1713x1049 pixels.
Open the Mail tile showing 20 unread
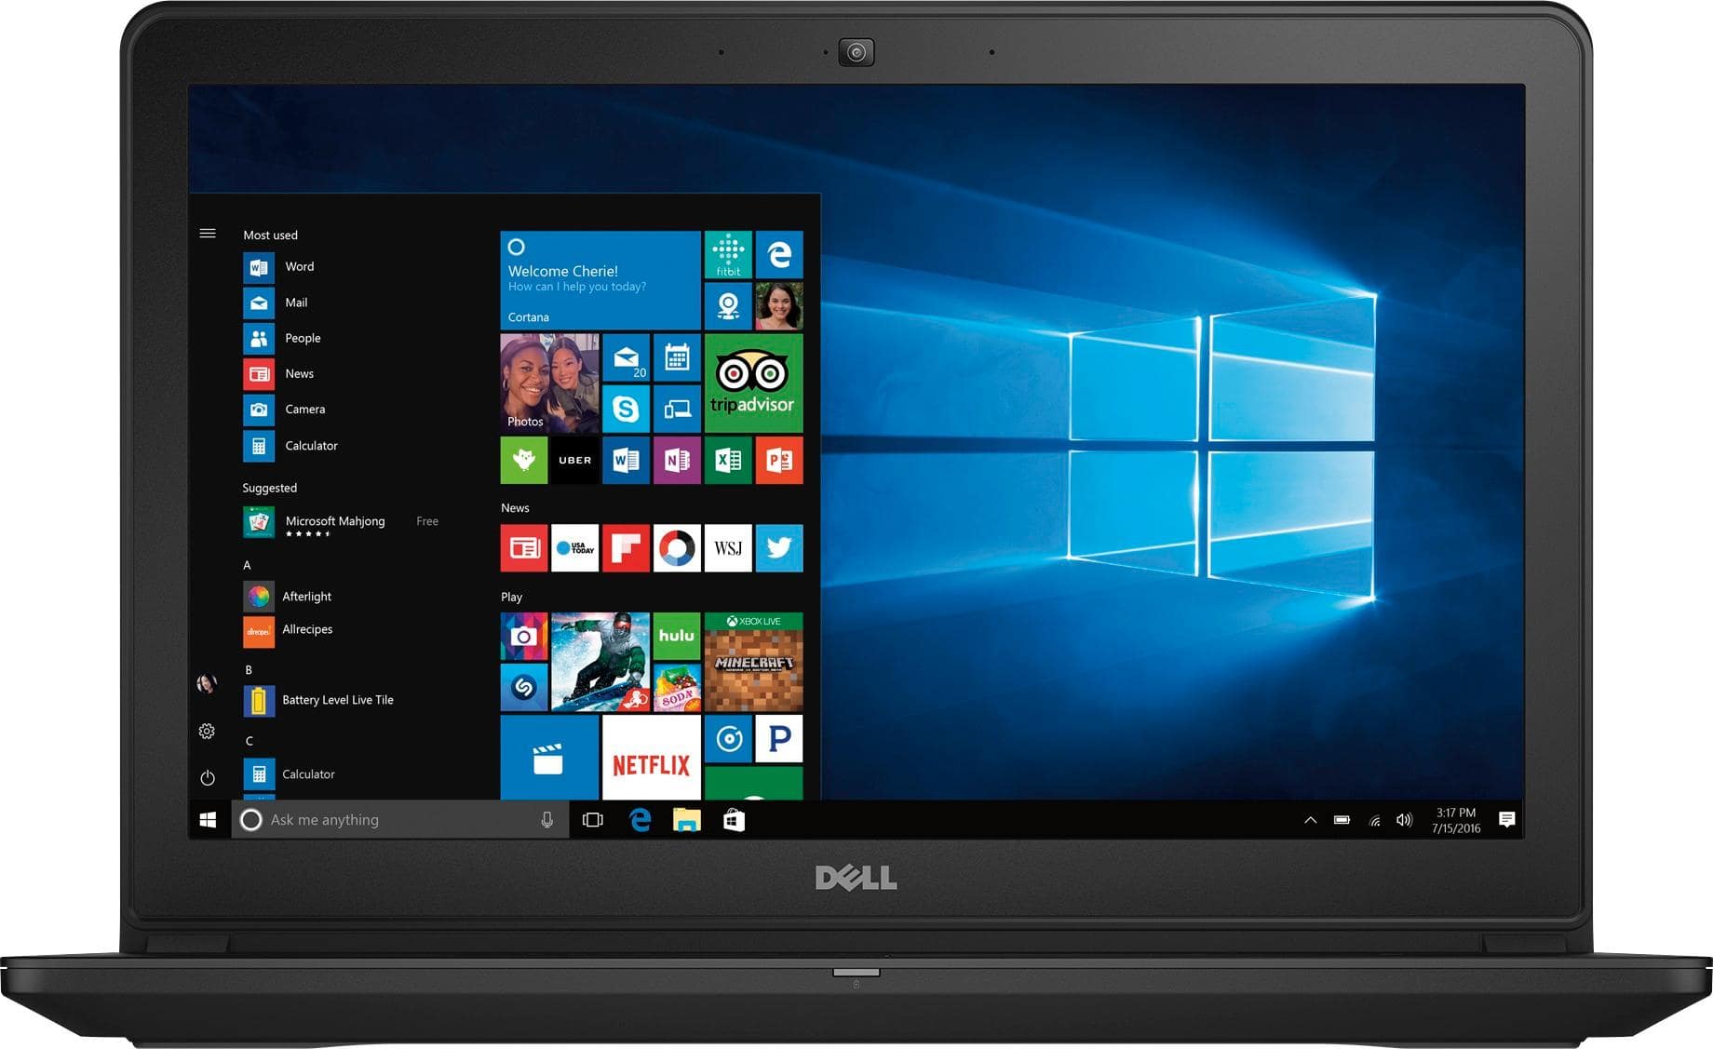626,357
